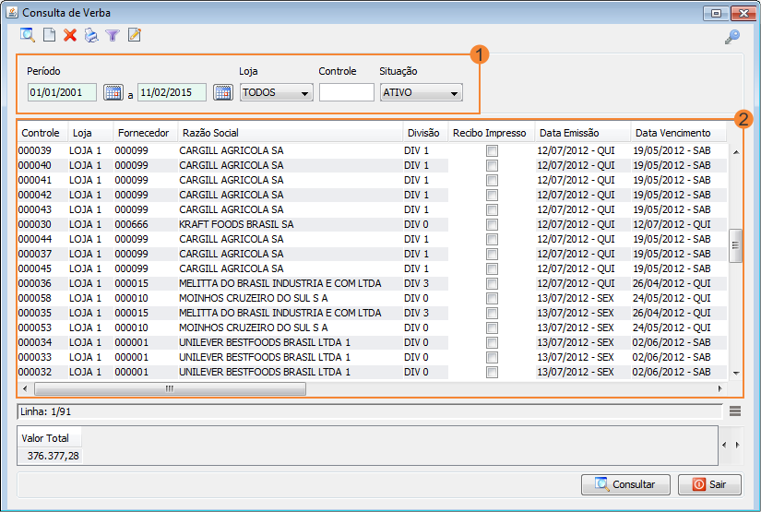
Task: Close the Consulta de Verba window
Action: pyautogui.click(x=743, y=13)
